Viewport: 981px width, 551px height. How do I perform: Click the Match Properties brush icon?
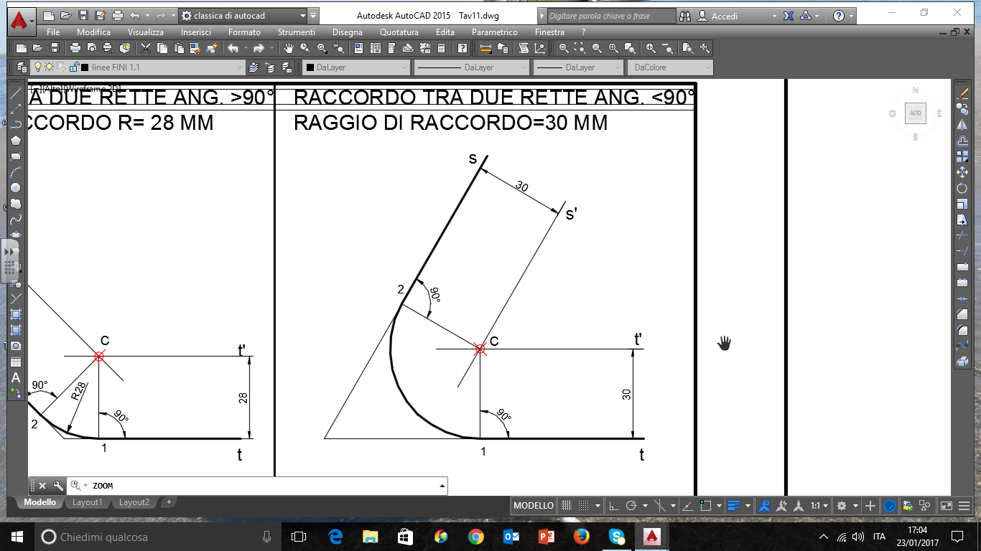(196, 48)
